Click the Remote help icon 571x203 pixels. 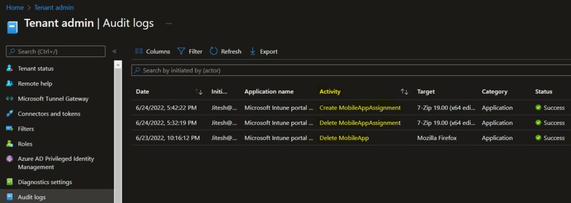pyautogui.click(x=10, y=84)
